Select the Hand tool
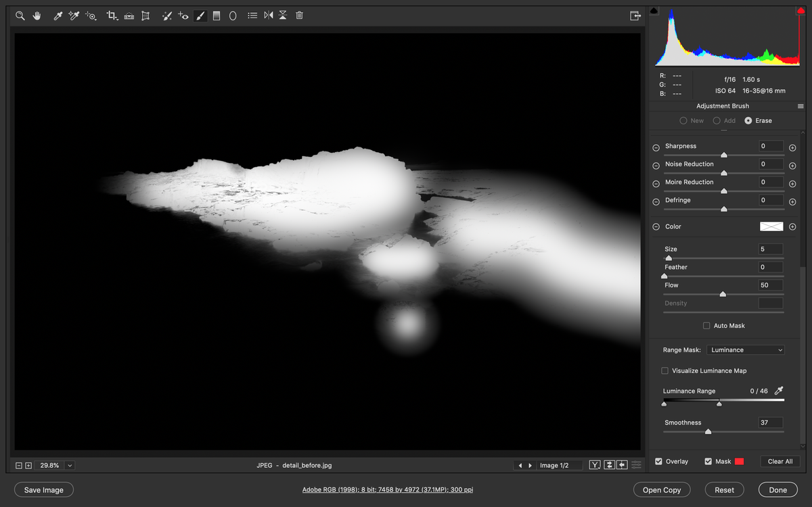 click(x=37, y=15)
